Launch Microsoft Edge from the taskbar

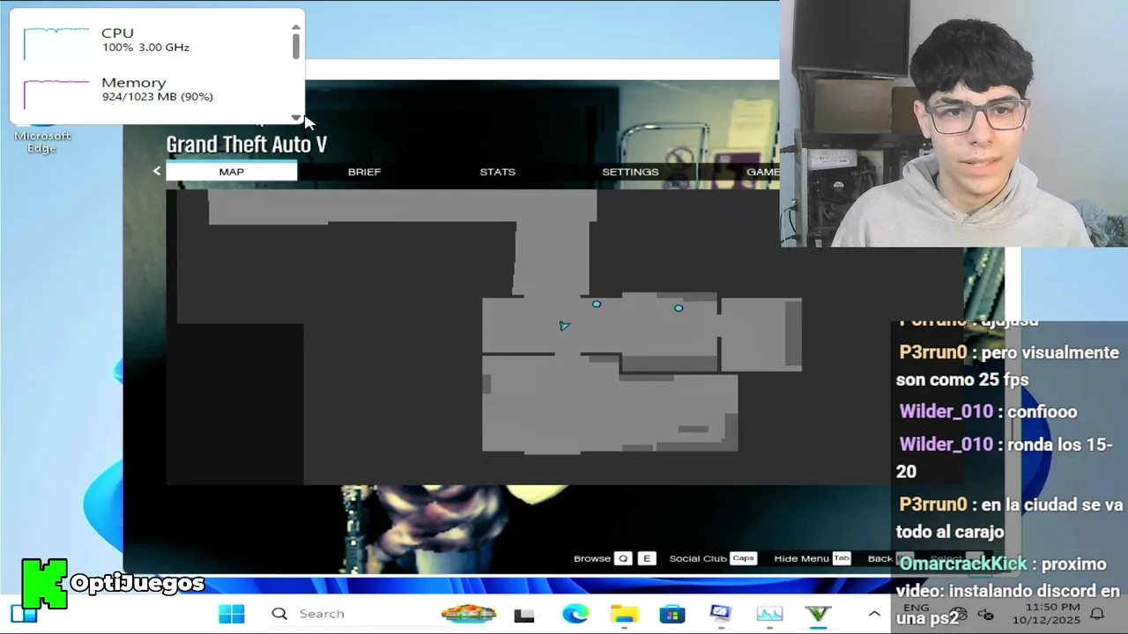(575, 614)
